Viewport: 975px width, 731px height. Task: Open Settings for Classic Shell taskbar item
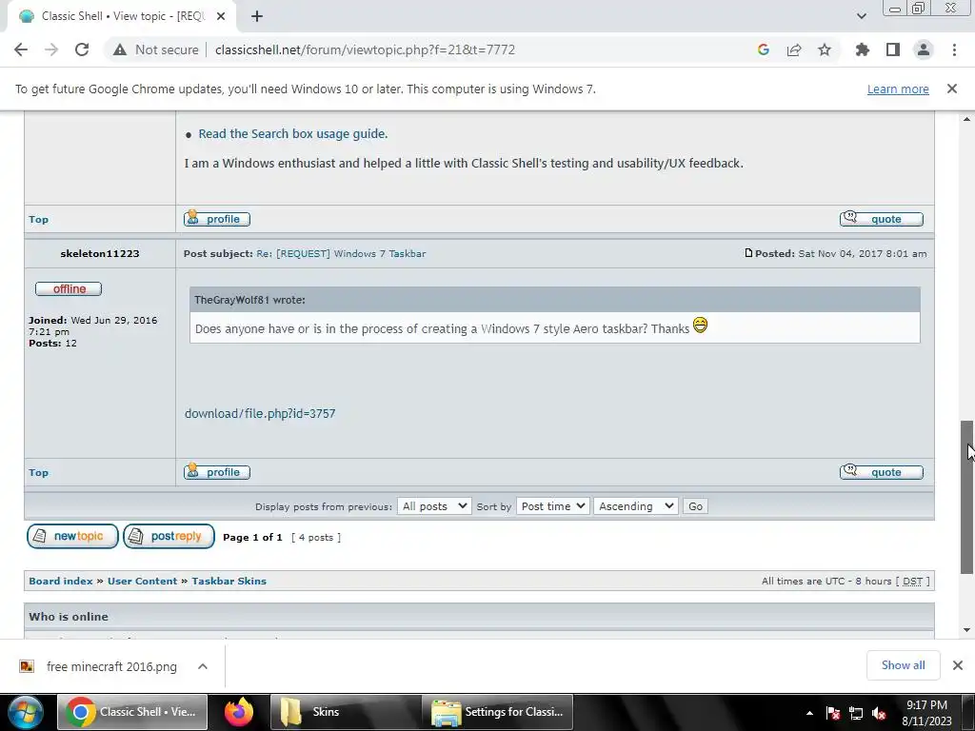[497, 712]
